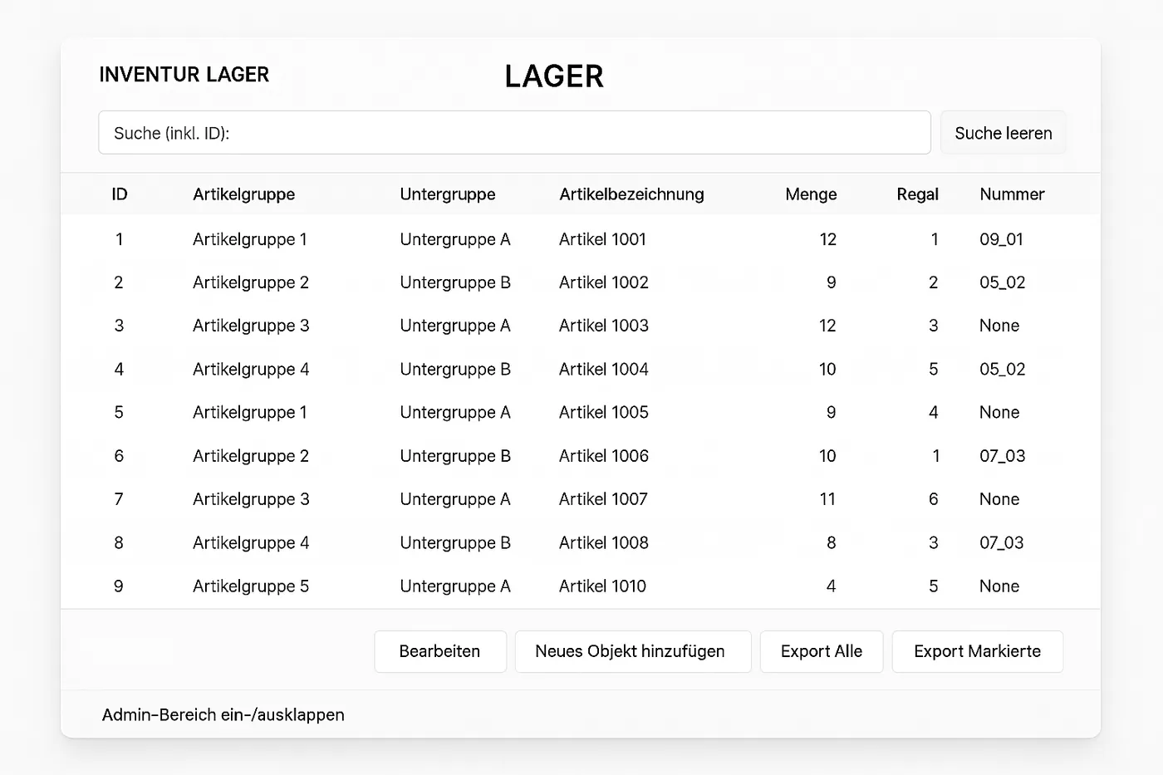This screenshot has height=775, width=1163.
Task: Click Nummer value 09_01
Action: pos(1002,239)
